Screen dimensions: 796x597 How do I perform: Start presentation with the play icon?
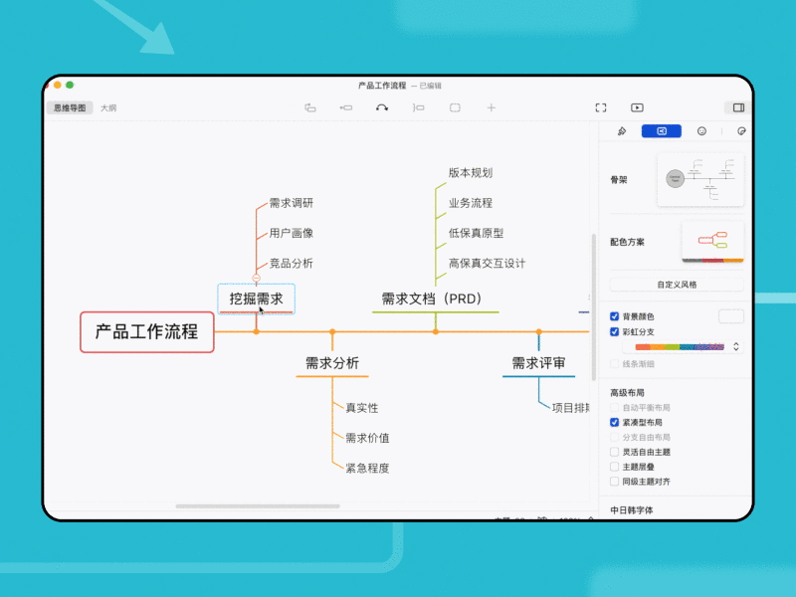pyautogui.click(x=637, y=107)
